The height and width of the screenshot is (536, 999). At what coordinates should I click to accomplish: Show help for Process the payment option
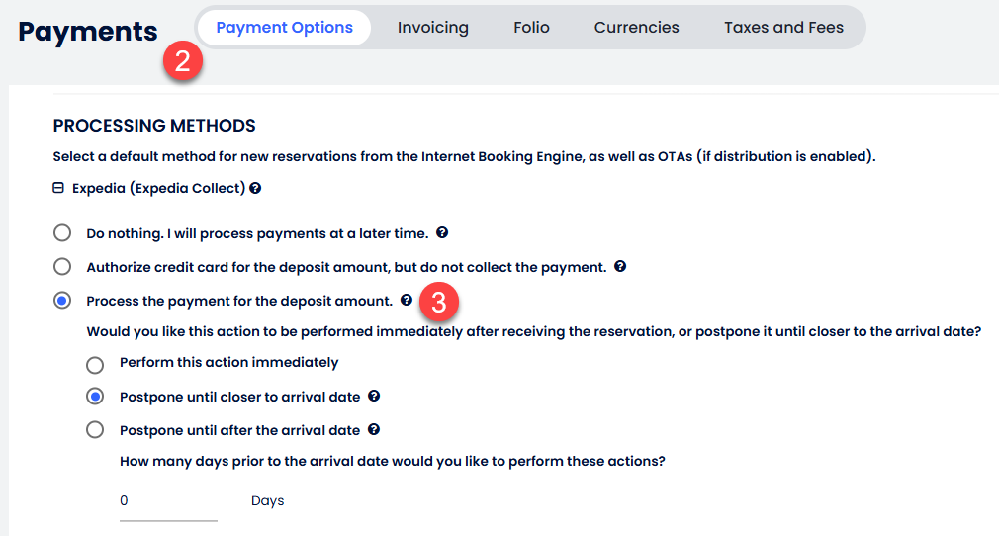tap(407, 301)
